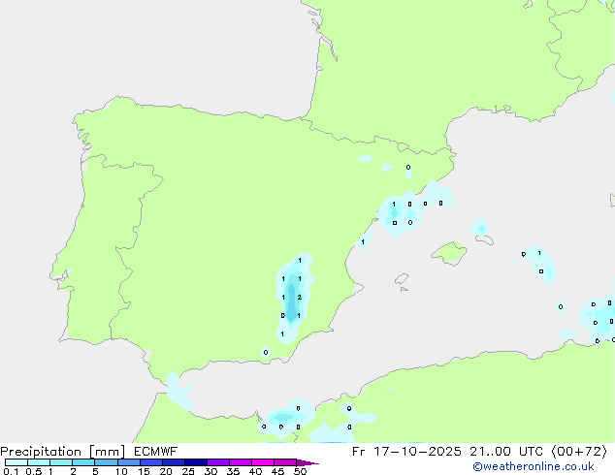Click the '2' value in the Spain rain patch
This screenshot has height=475, width=615.
(x=300, y=298)
